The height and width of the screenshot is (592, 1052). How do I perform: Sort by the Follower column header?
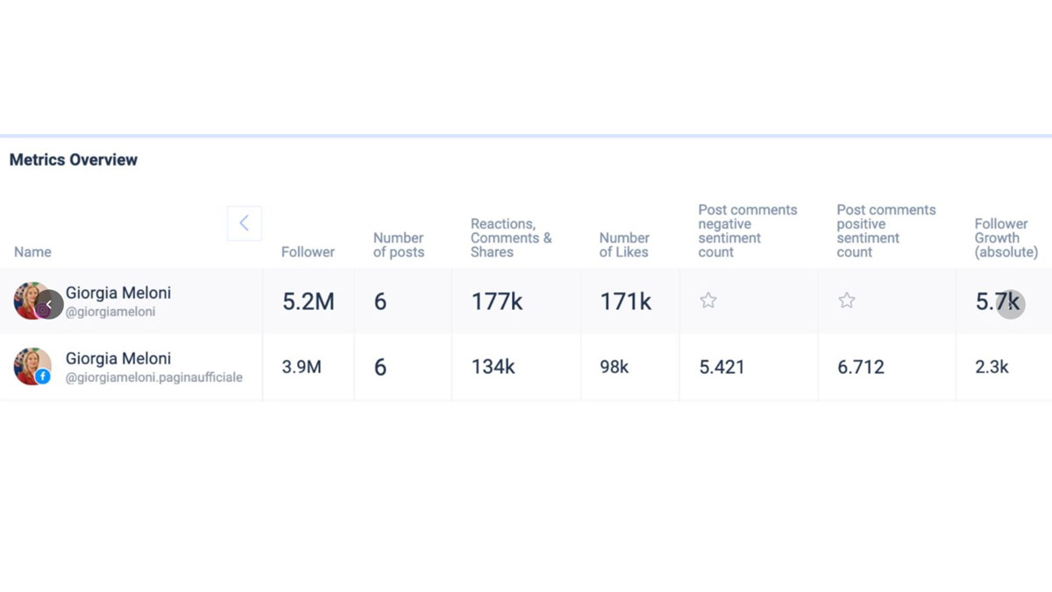coord(308,252)
